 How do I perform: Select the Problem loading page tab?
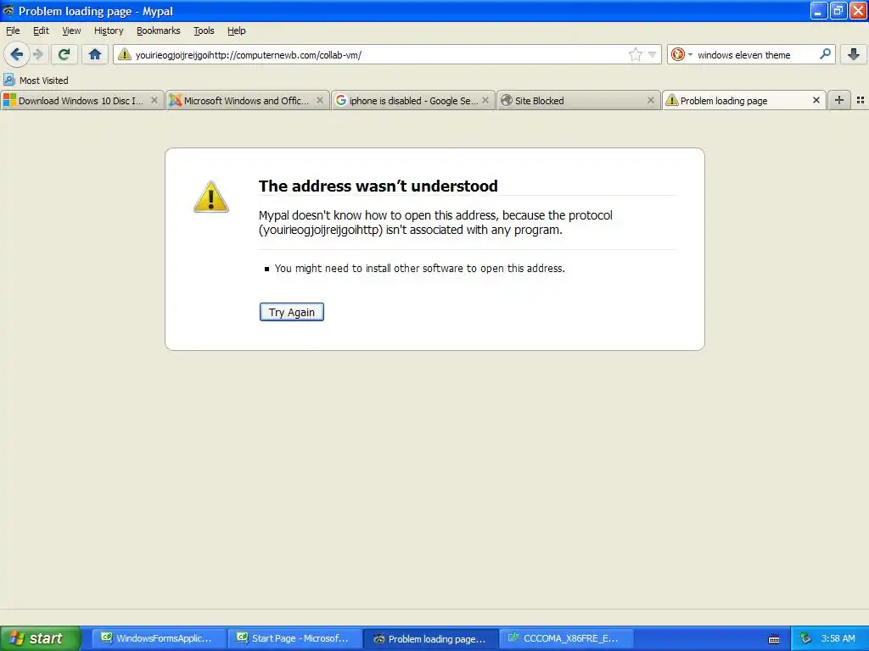click(743, 101)
